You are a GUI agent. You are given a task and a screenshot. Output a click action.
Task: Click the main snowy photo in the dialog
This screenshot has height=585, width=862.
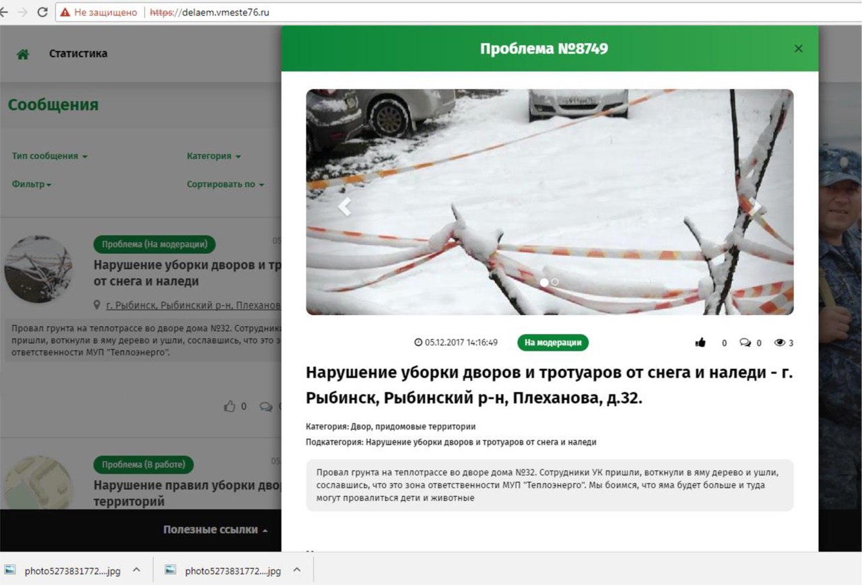point(550,202)
